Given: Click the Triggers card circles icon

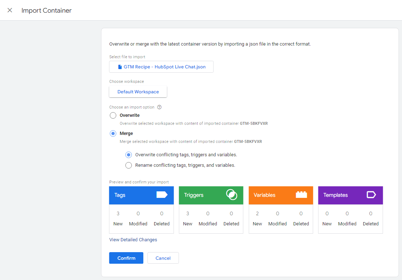Looking at the screenshot, I should pyautogui.click(x=232, y=195).
